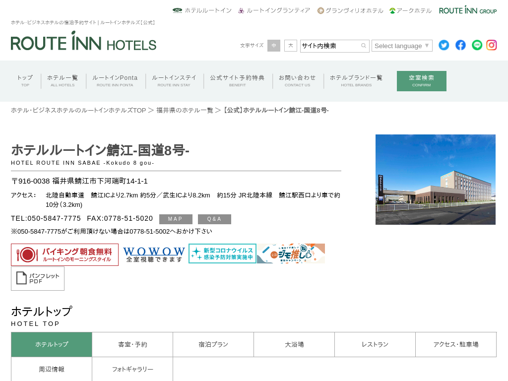Open the Twitter social icon
This screenshot has width=508, height=381.
[x=444, y=45]
